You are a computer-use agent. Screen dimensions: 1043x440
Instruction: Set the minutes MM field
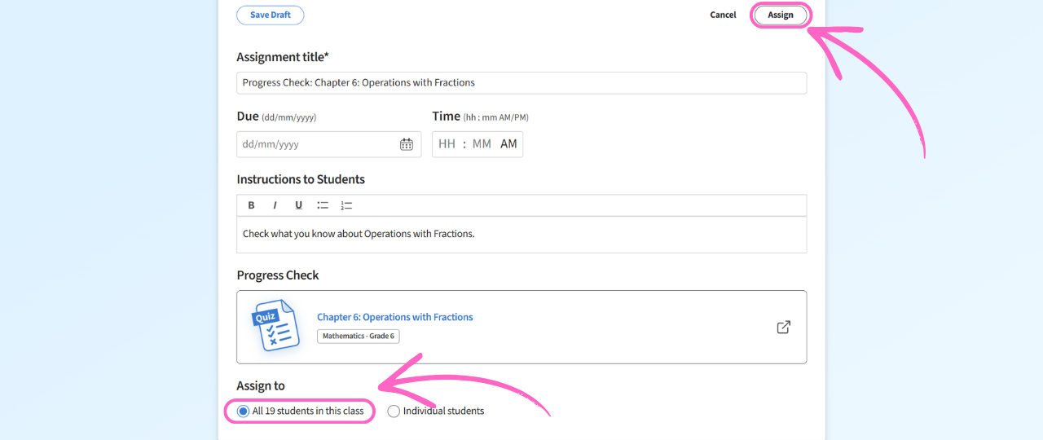(x=482, y=144)
